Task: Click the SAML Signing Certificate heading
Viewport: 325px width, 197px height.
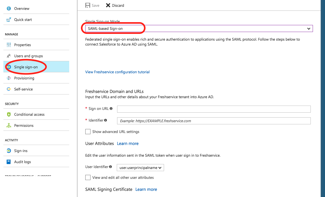Action: (109, 189)
